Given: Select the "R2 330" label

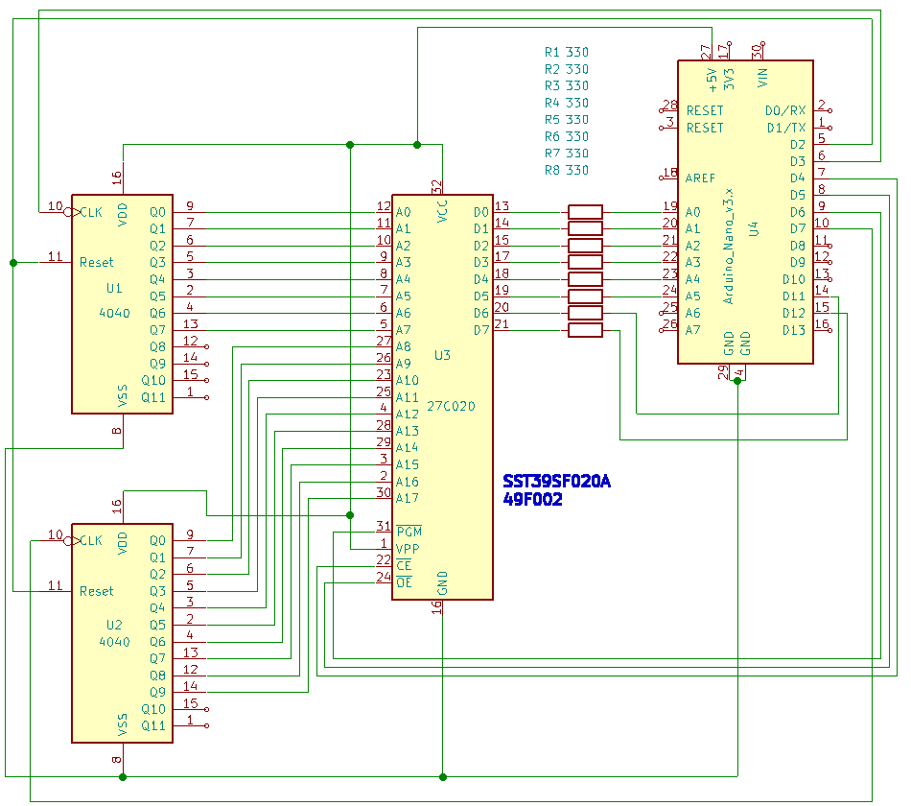Looking at the screenshot, I should pos(567,69).
